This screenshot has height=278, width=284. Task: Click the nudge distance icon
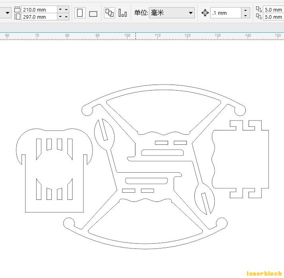205,13
